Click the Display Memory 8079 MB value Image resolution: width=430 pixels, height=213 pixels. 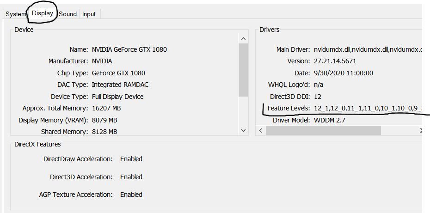pos(104,120)
